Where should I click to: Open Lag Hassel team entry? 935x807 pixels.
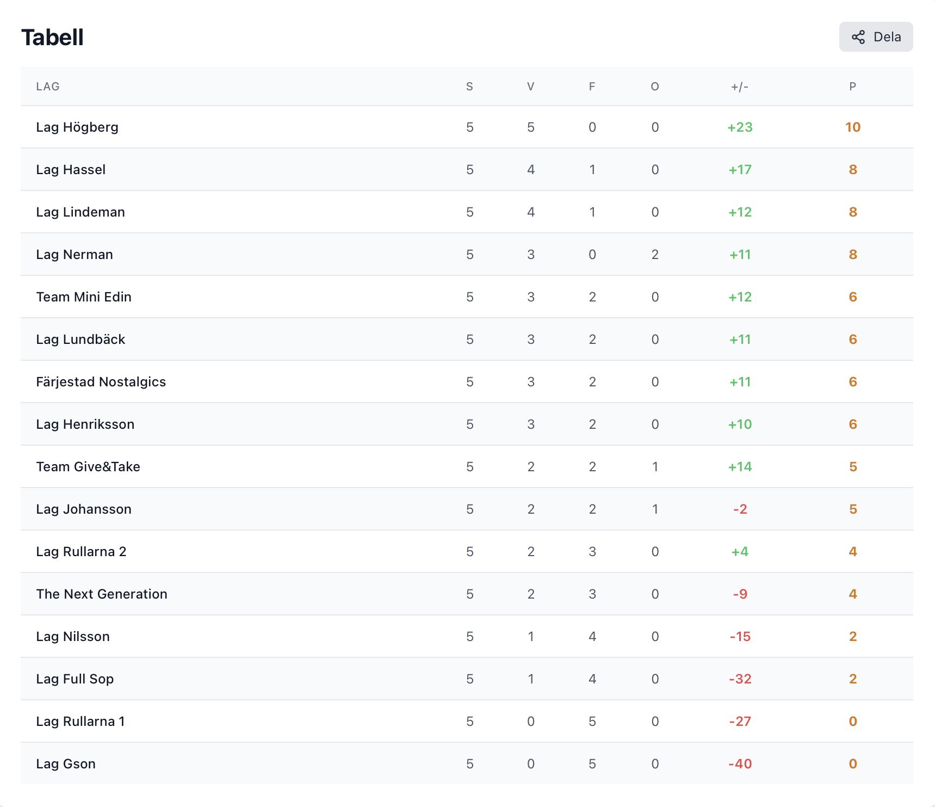pyautogui.click(x=467, y=169)
